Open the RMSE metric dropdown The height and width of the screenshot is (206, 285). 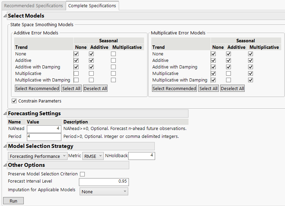coord(93,156)
